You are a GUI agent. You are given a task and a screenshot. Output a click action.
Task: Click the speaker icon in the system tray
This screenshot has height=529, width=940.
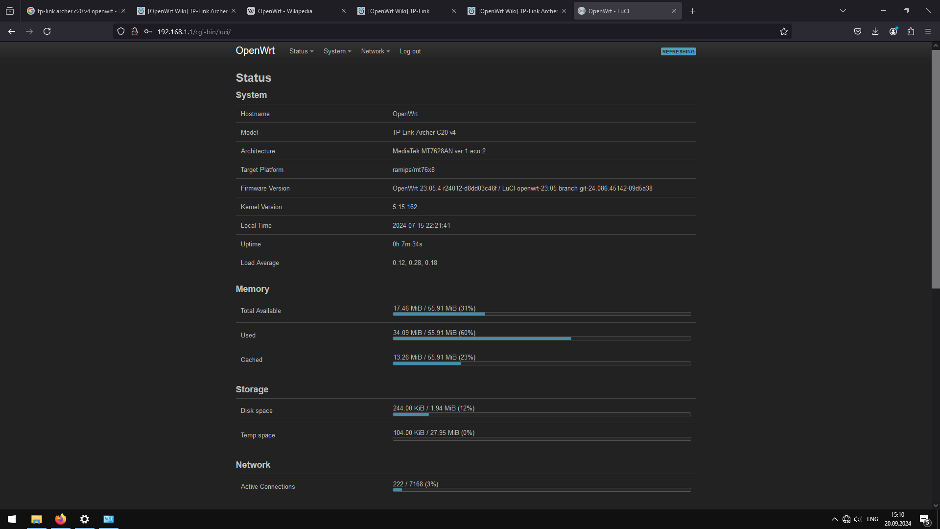(858, 519)
